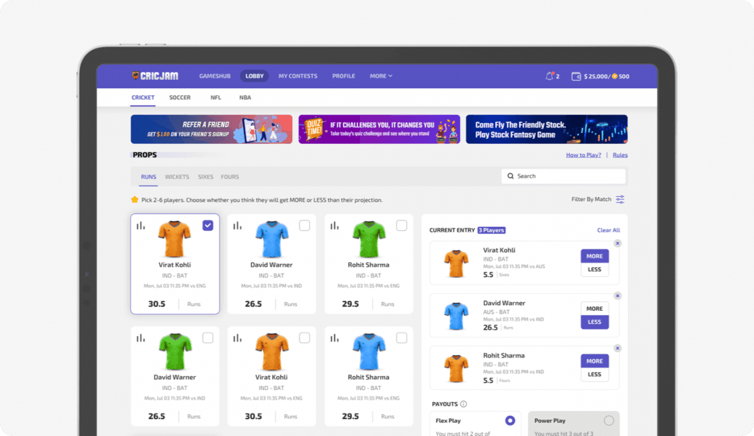Choose LESS for David Warner entry
754x436 pixels.
point(594,322)
